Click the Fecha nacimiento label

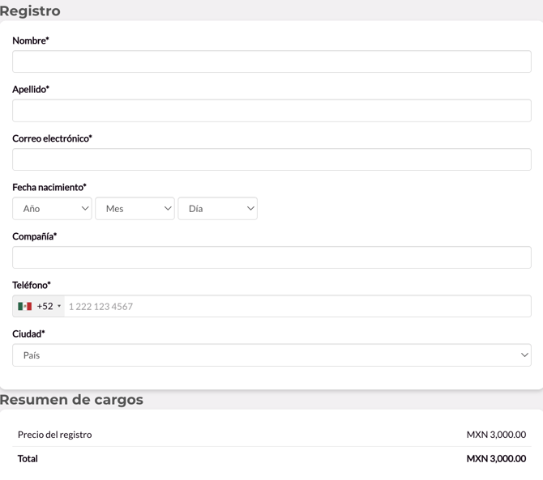49,187
